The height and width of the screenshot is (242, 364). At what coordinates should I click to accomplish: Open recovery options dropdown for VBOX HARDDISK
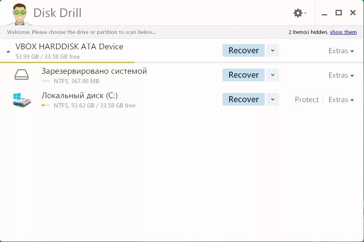pos(273,50)
